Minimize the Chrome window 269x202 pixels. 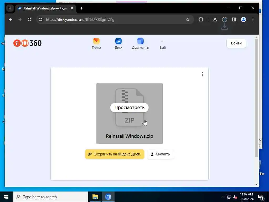pos(229,8)
